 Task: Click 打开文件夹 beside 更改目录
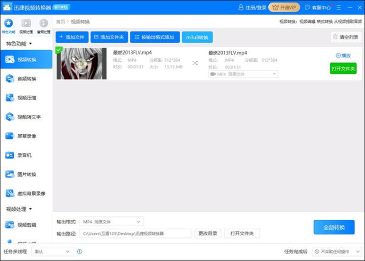[x=242, y=233]
